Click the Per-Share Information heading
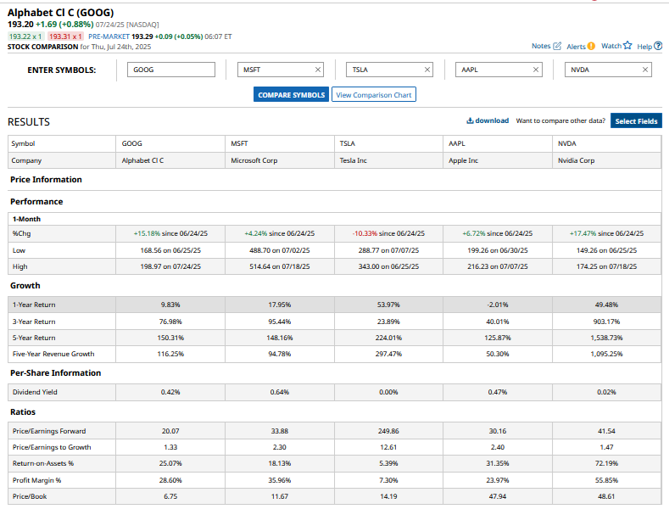669x509 pixels. point(55,372)
